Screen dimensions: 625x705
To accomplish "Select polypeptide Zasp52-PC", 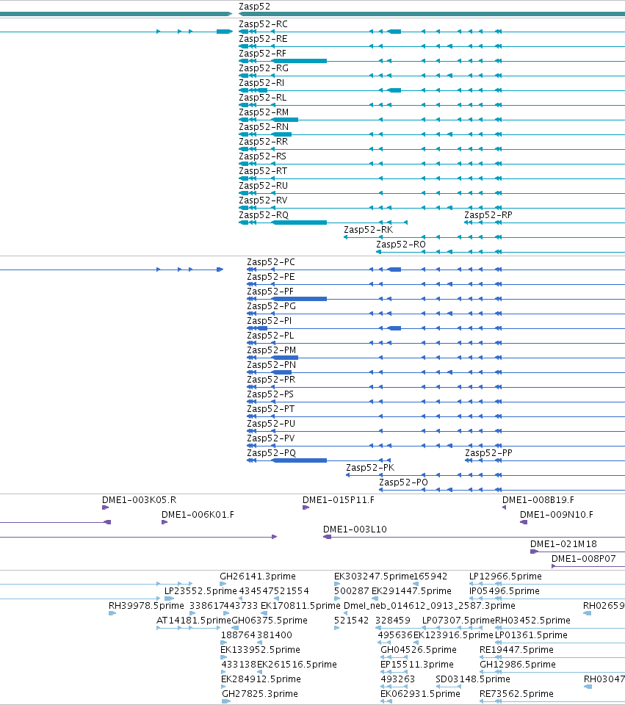I will point(271,262).
